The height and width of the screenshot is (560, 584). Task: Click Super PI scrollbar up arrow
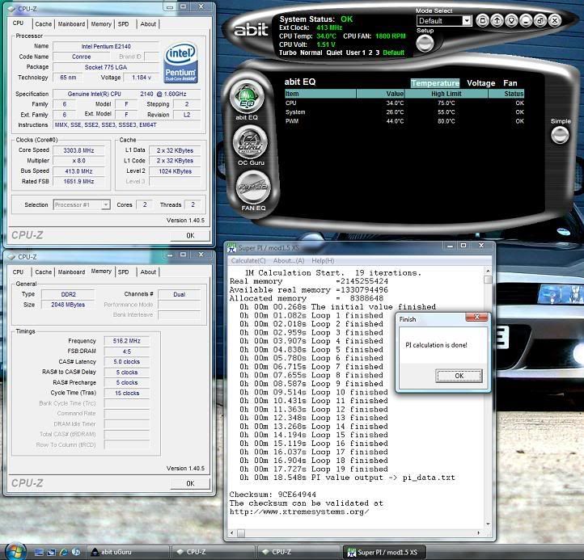488,271
